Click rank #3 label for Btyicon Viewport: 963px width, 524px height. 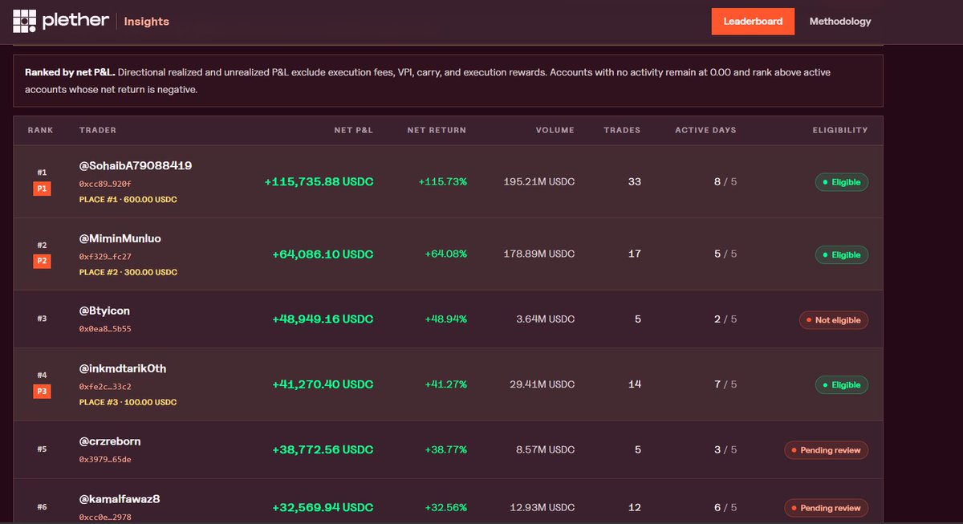point(42,319)
